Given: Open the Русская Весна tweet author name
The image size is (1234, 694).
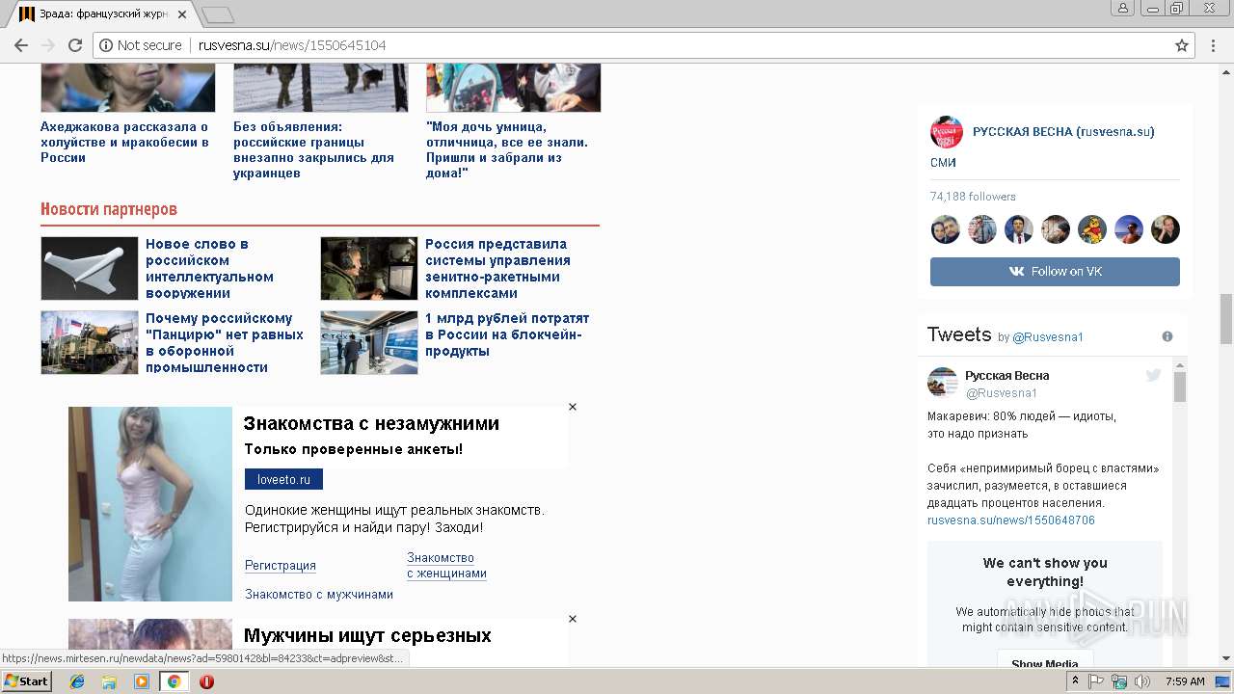Looking at the screenshot, I should [x=1007, y=376].
